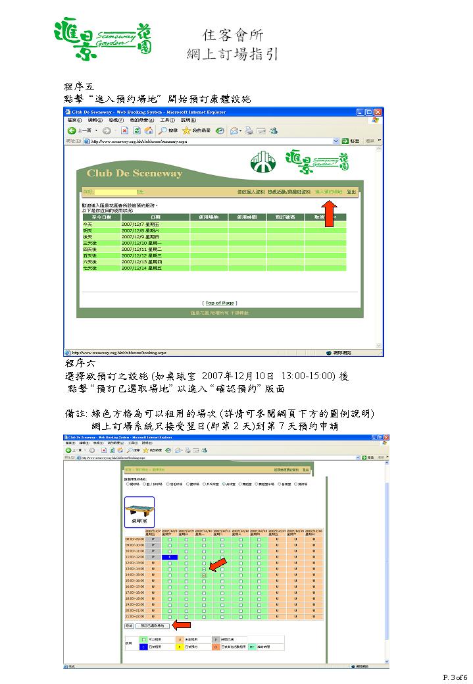
Task: Open the 我的最愛(A) menu in the summary.aspx browser window
Action: point(141,120)
